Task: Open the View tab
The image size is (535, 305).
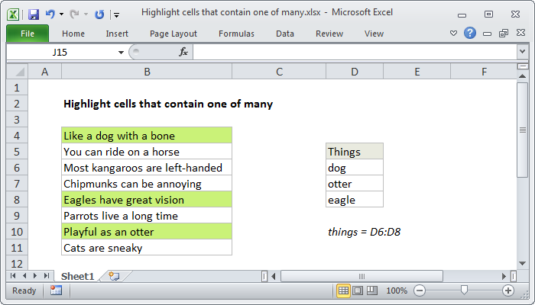Action: [x=374, y=34]
